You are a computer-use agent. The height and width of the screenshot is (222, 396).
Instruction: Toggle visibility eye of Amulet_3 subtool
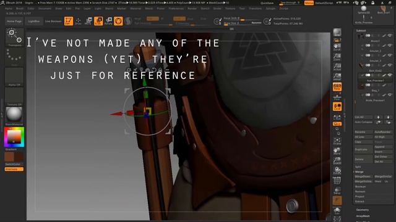(x=390, y=55)
